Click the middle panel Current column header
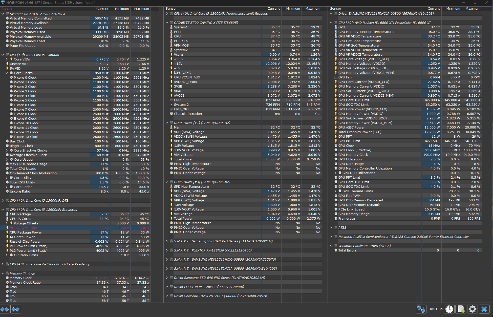This screenshot has height=317, width=493. pyautogui.click(x=273, y=9)
